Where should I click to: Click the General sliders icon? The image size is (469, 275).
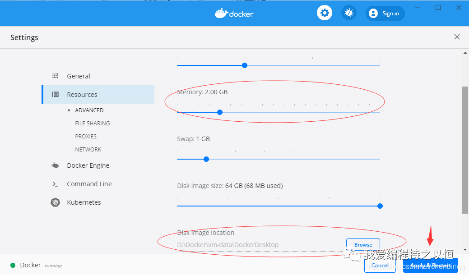tap(56, 76)
